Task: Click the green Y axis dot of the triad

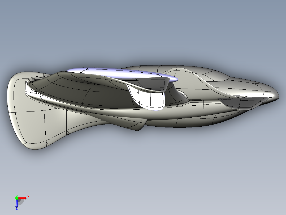Action: click(17, 198)
